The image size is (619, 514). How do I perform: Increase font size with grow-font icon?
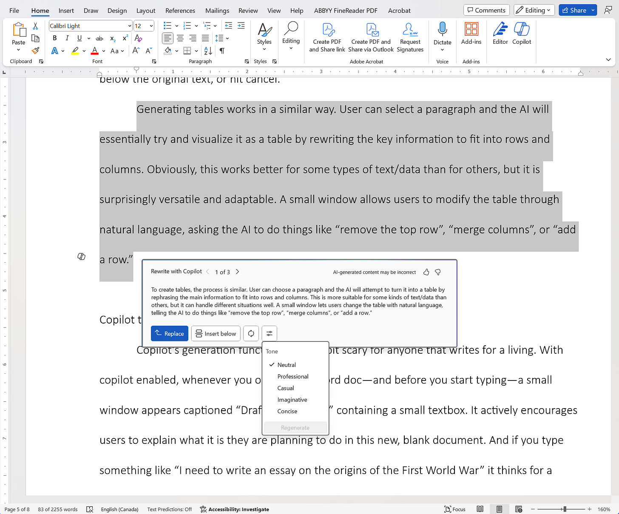136,51
